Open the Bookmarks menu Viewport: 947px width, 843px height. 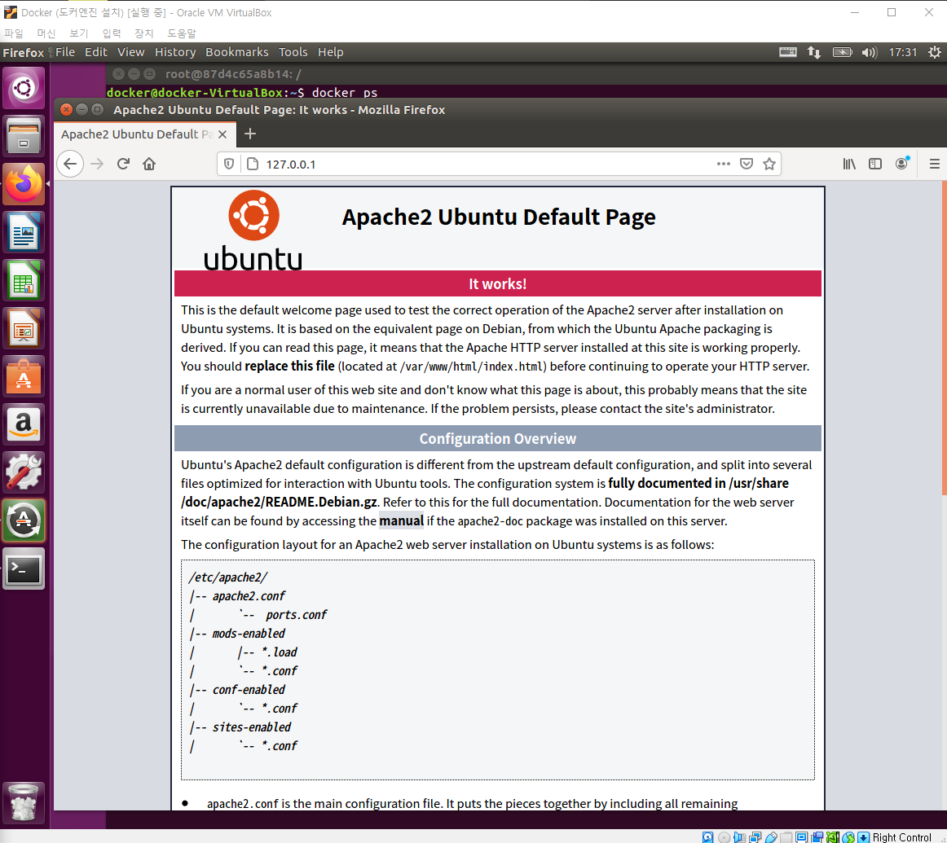click(236, 52)
